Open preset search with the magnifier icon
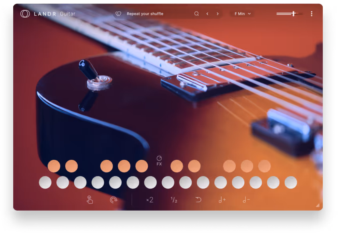 click(x=196, y=14)
